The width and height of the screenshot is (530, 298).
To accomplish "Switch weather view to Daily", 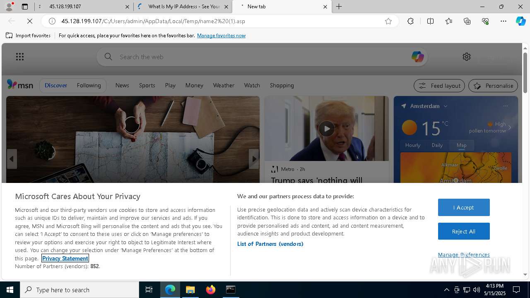I will 437,145.
